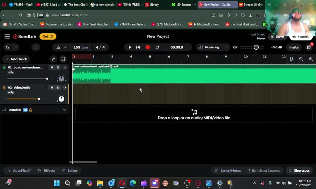Open the BandLab hamburger menu

pyautogui.click(x=7, y=36)
